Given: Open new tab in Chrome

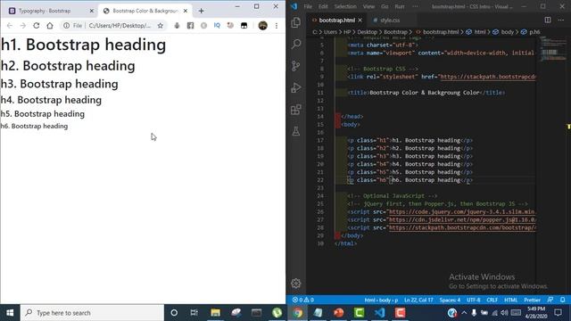Looking at the screenshot, I should 201,11.
